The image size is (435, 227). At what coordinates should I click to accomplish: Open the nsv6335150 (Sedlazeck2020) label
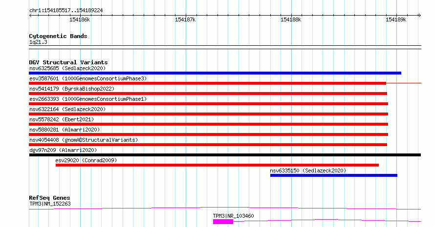[308, 170]
